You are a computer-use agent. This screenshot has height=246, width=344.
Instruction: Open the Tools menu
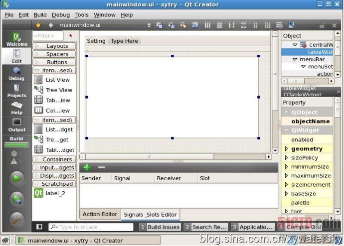point(82,15)
